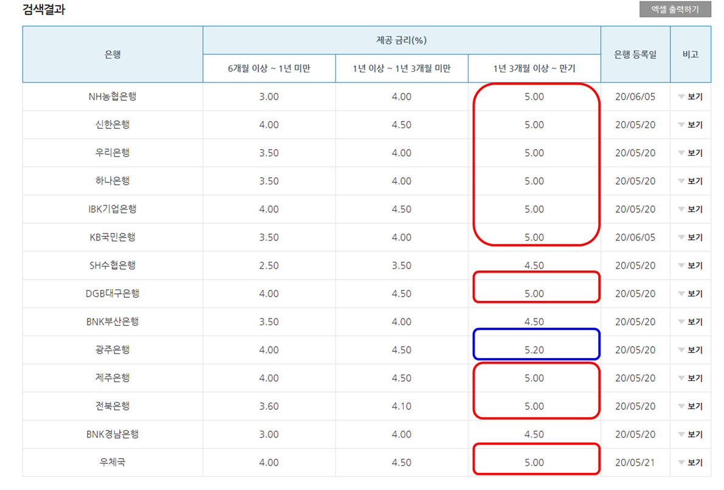This screenshot has width=724, height=490.
Task: Click the 검색결과 heading
Action: pyautogui.click(x=44, y=10)
